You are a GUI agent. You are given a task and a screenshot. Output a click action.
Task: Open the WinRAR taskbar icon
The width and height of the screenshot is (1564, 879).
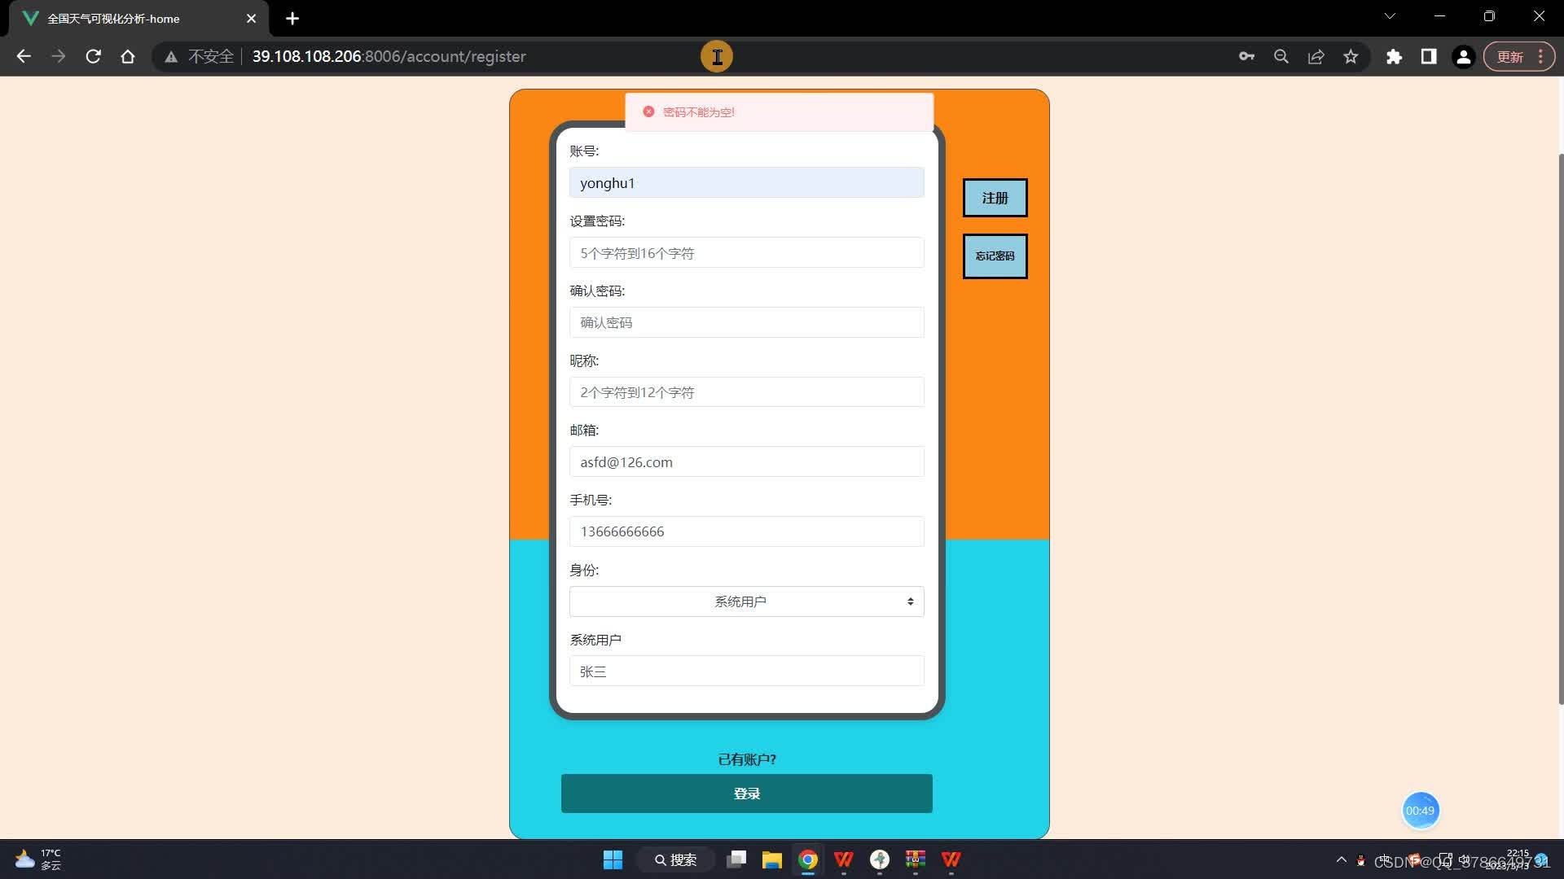point(916,859)
